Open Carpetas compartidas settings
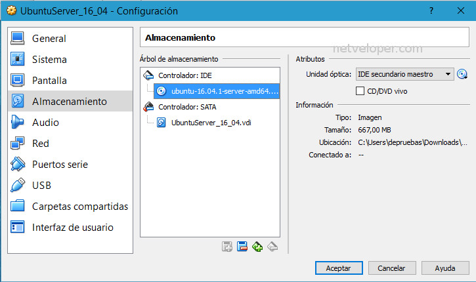476x282 pixels. click(x=70, y=206)
